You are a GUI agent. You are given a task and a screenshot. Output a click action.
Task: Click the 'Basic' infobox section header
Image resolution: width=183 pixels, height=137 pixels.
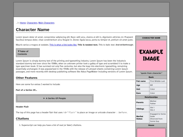coord(151,77)
